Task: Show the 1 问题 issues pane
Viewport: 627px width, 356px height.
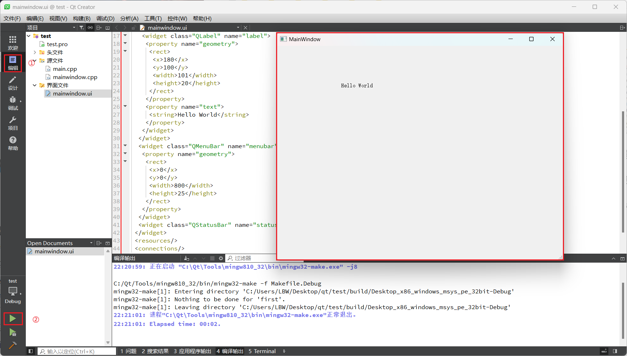Action: [x=129, y=351]
